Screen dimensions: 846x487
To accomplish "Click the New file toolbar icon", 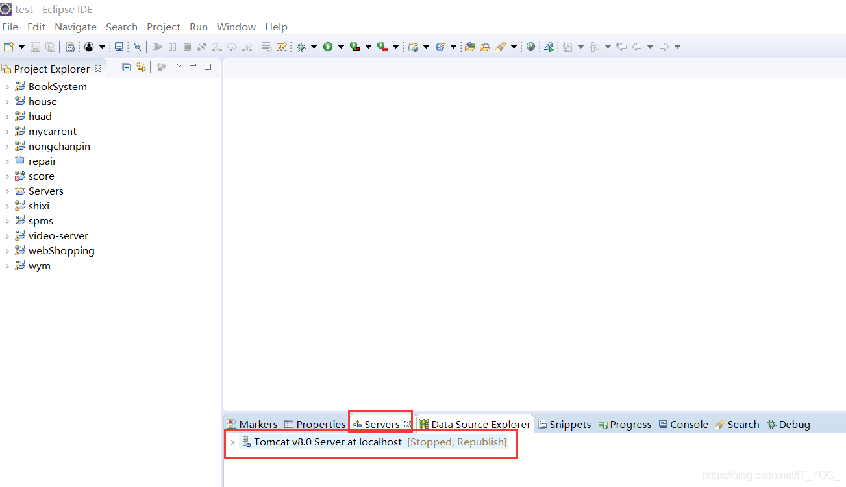I will pos(8,47).
